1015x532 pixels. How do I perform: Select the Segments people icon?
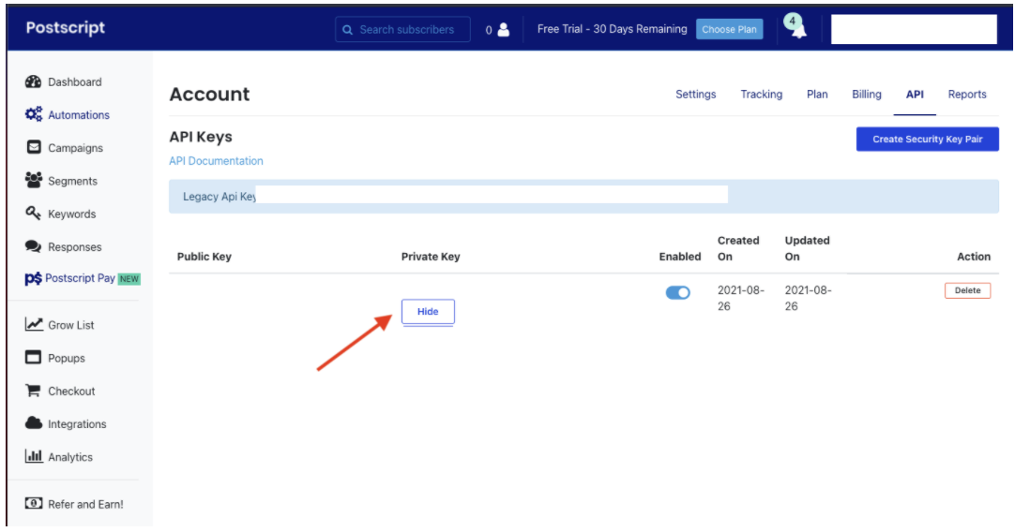34,181
